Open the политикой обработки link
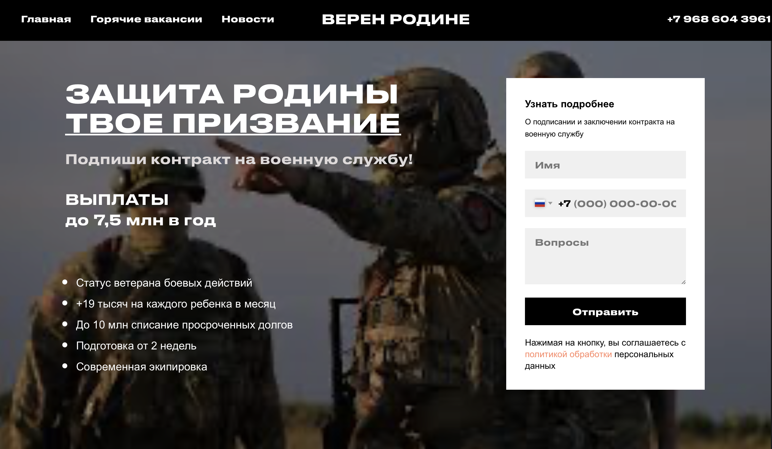 (568, 354)
